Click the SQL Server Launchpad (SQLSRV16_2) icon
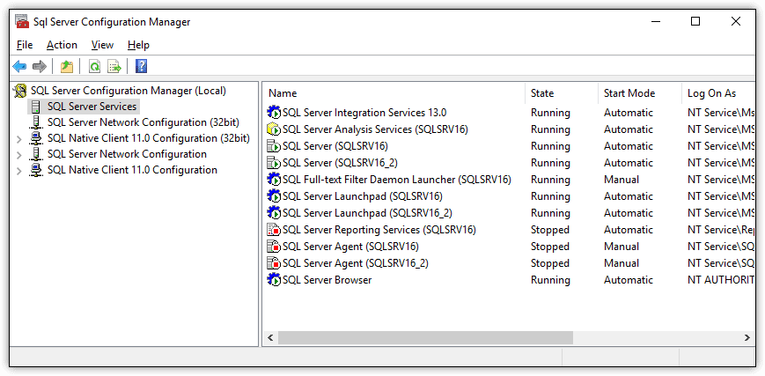 pyautogui.click(x=274, y=213)
